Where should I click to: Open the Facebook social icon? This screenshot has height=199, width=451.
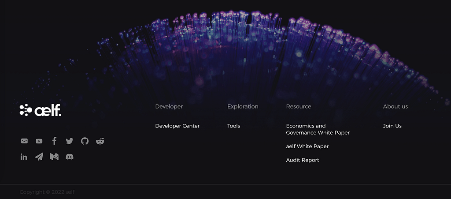coord(54,141)
